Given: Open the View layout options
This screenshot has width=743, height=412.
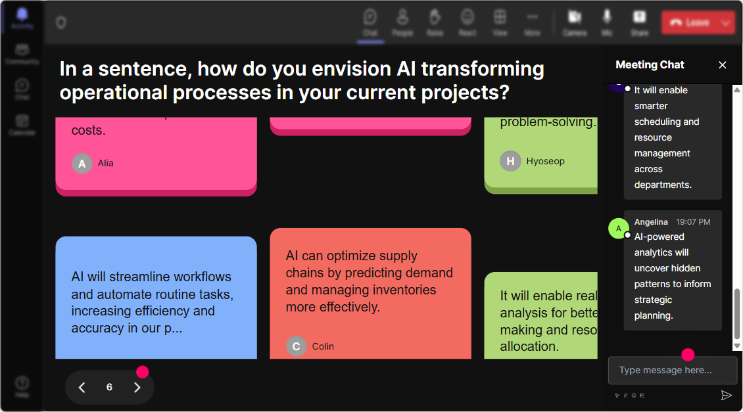Looking at the screenshot, I should tap(500, 22).
